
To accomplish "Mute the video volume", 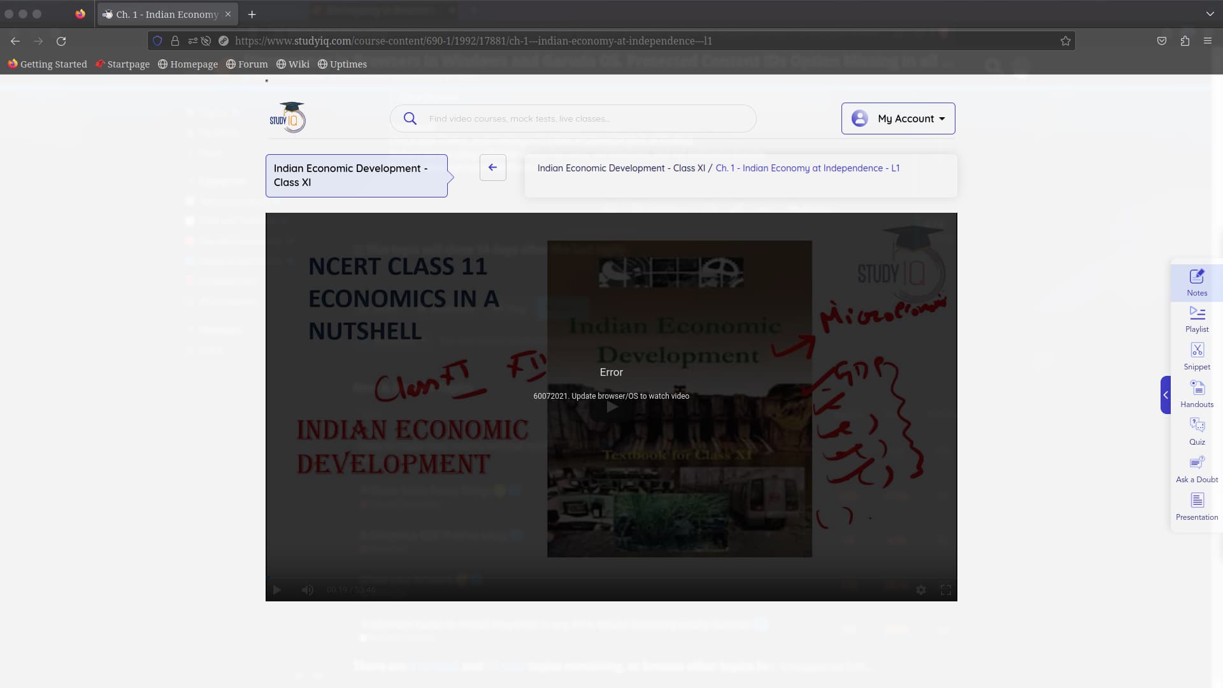I will [308, 589].
